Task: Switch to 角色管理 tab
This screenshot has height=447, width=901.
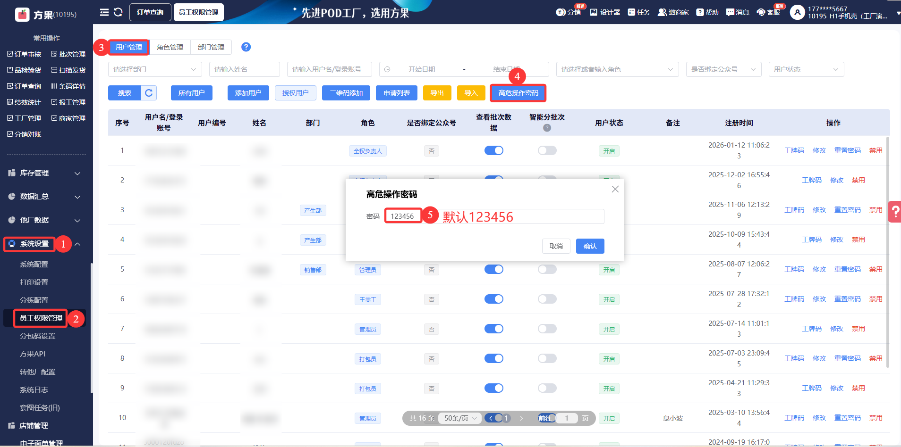Action: click(x=170, y=47)
